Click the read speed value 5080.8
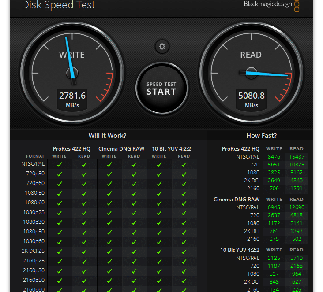The image size is (323, 292). (252, 96)
